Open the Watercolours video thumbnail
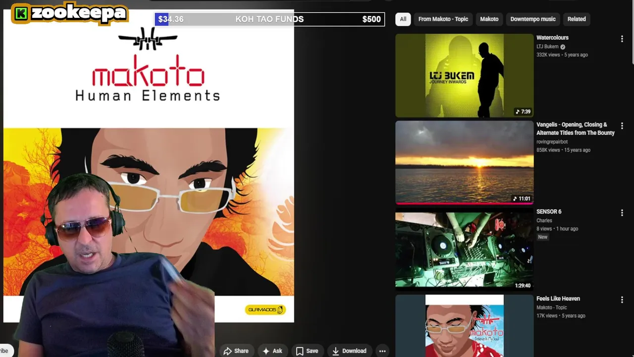The height and width of the screenshot is (357, 634). (x=464, y=75)
